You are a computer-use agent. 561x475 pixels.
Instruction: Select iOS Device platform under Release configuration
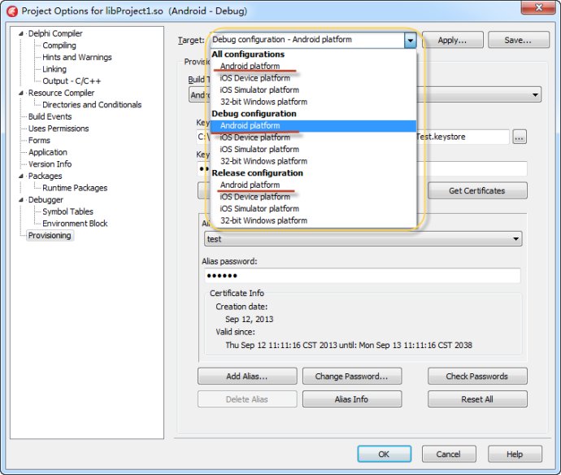(x=255, y=197)
